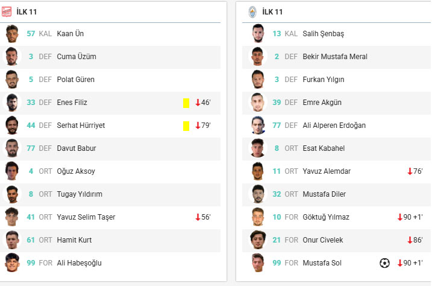Image resolution: width=432 pixels, height=286 pixels.
Task: Click Emre Akgün's shirt number 39
Action: (x=277, y=103)
